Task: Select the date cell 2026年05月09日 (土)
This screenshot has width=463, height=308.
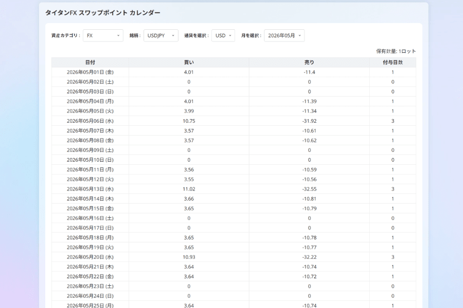Action: (x=90, y=150)
